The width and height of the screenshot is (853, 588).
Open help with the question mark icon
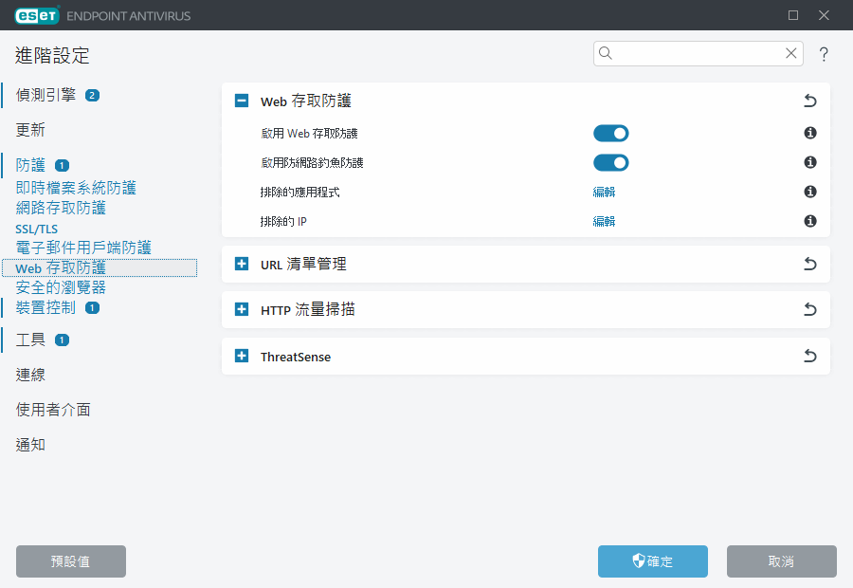click(824, 55)
